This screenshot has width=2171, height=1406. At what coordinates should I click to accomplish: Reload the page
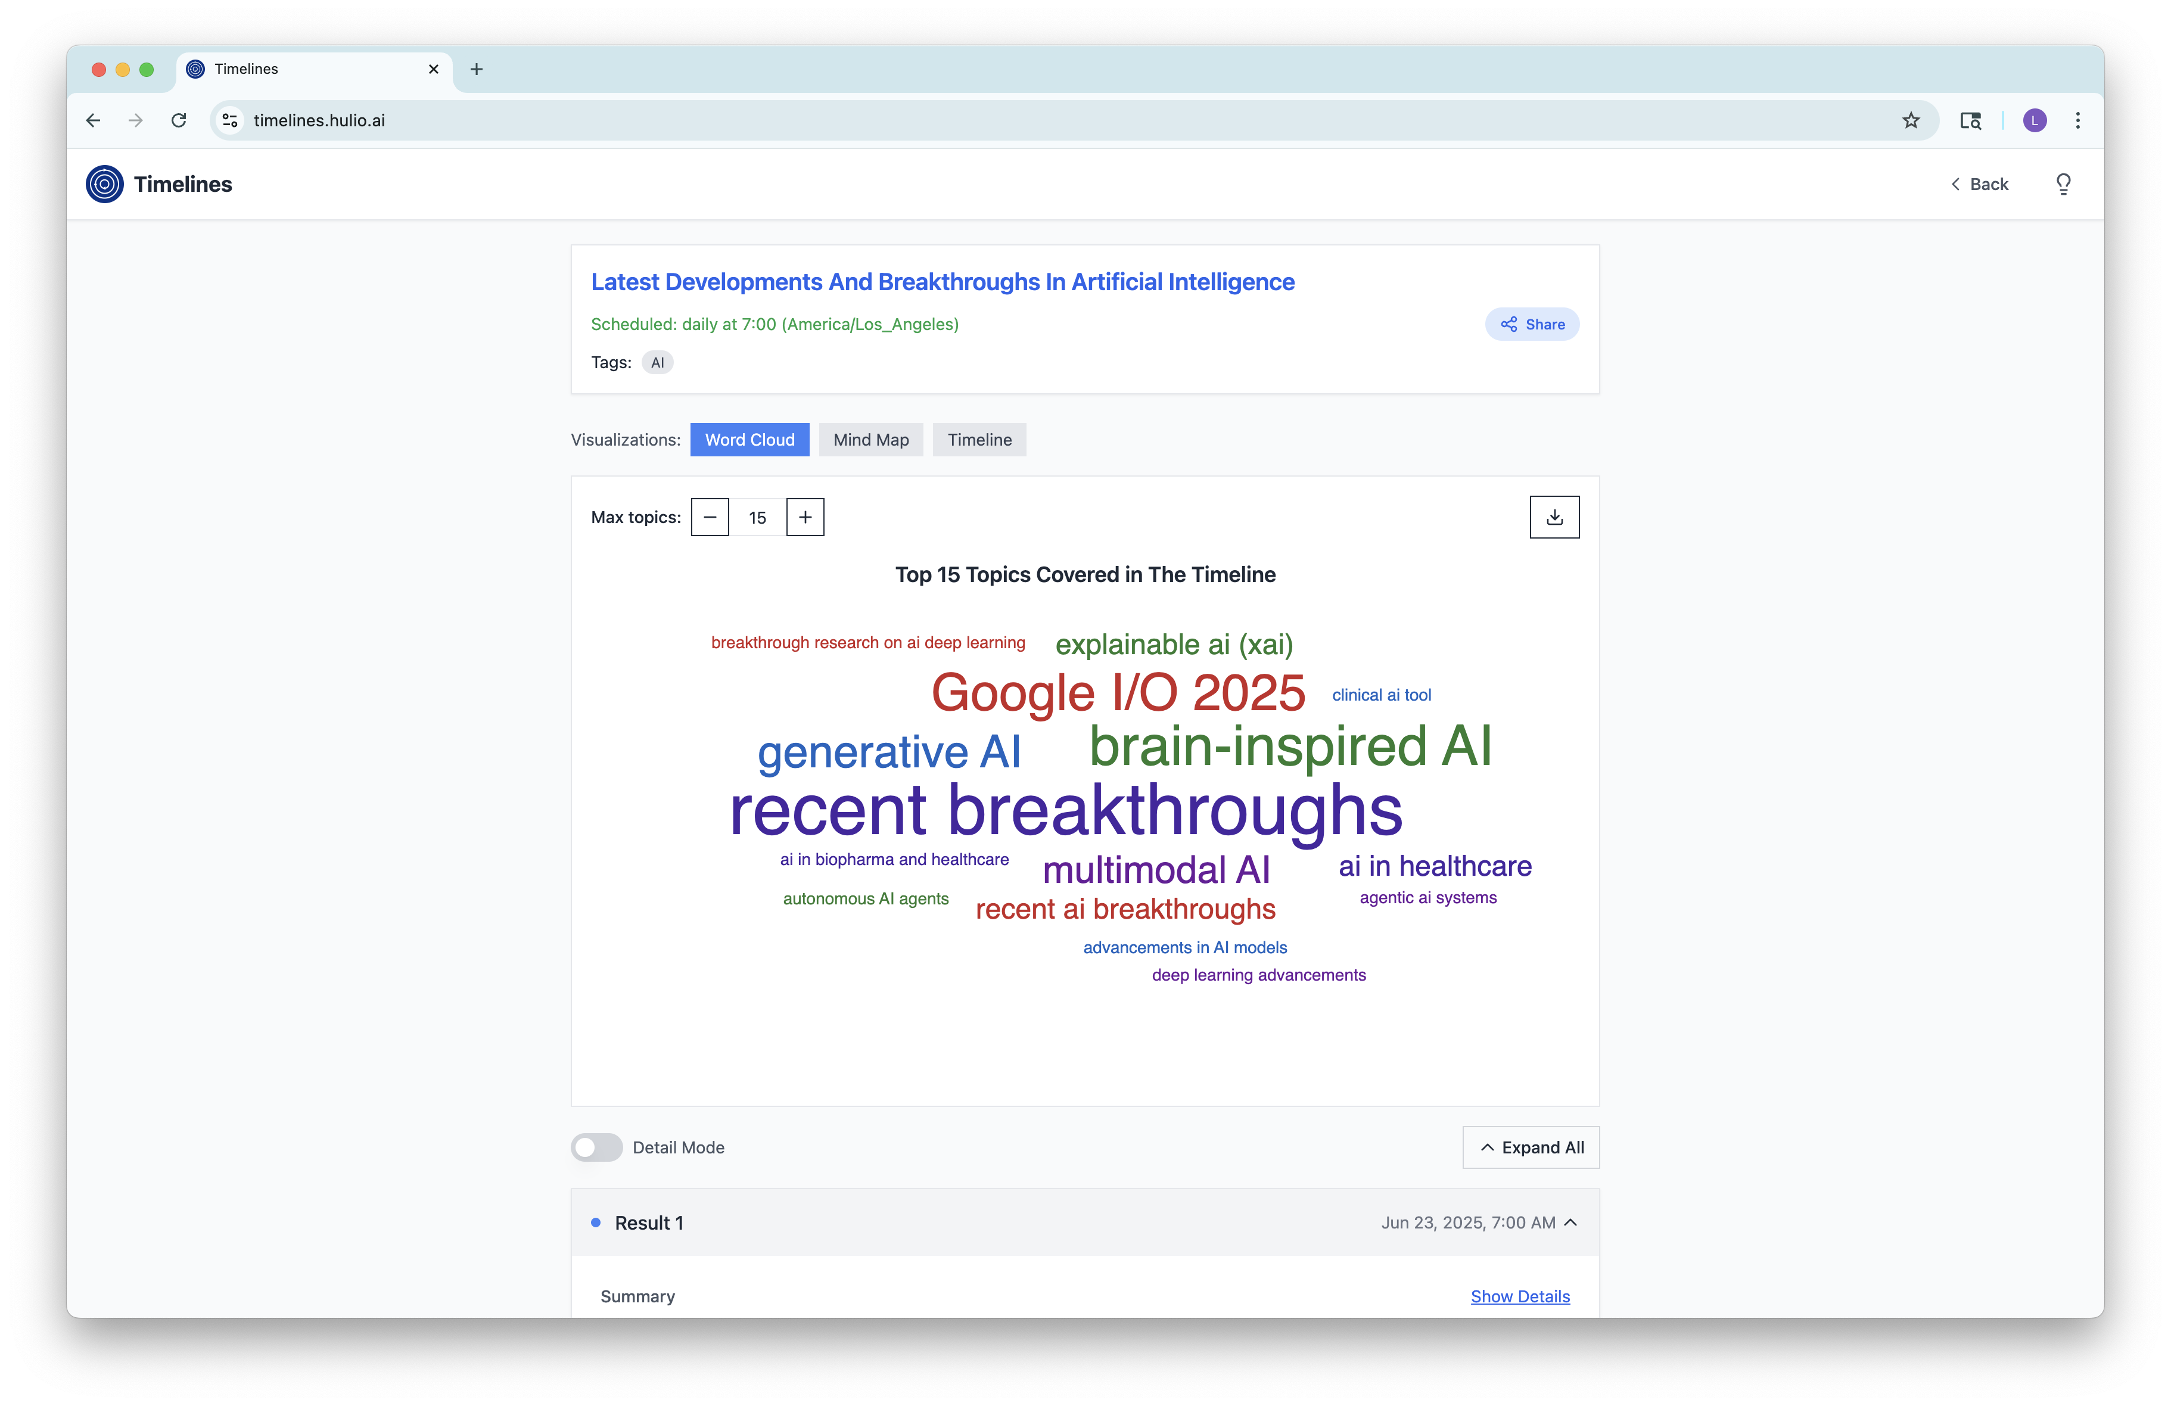(x=179, y=120)
